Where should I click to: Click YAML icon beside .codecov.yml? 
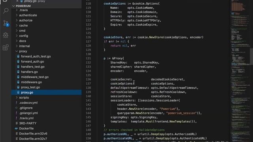[16, 103]
